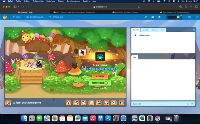Click Décider plus tard link

click(100, 89)
